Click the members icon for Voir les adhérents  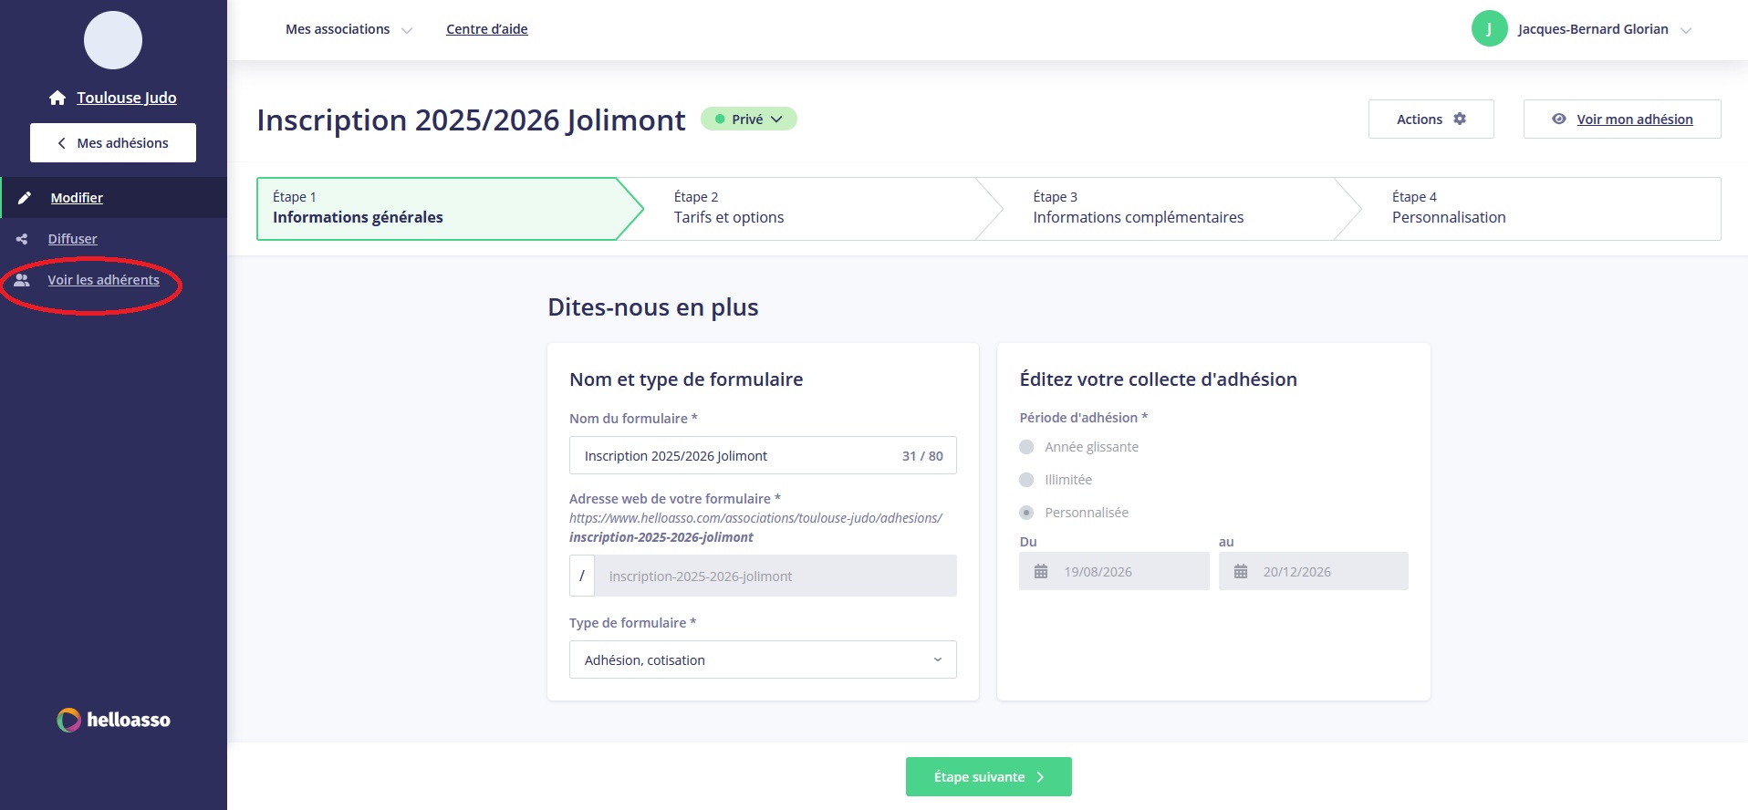(22, 280)
